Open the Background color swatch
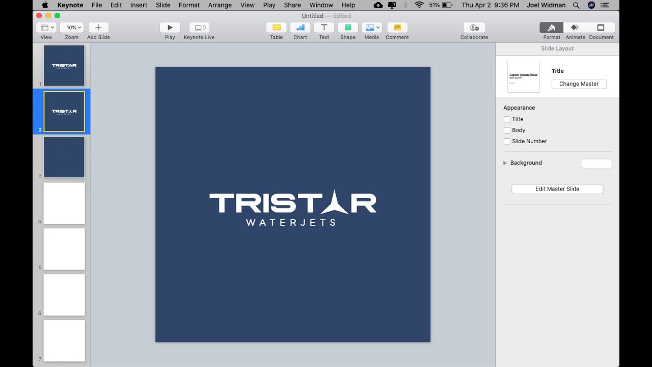Viewport: 652px width, 367px height. [x=596, y=164]
